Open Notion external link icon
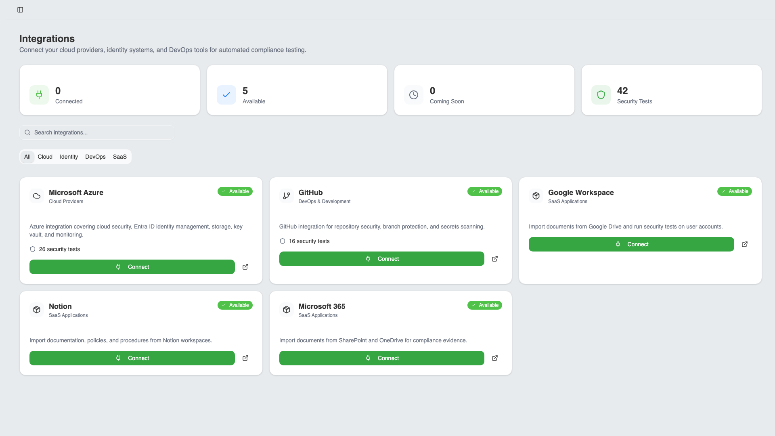 coord(245,358)
